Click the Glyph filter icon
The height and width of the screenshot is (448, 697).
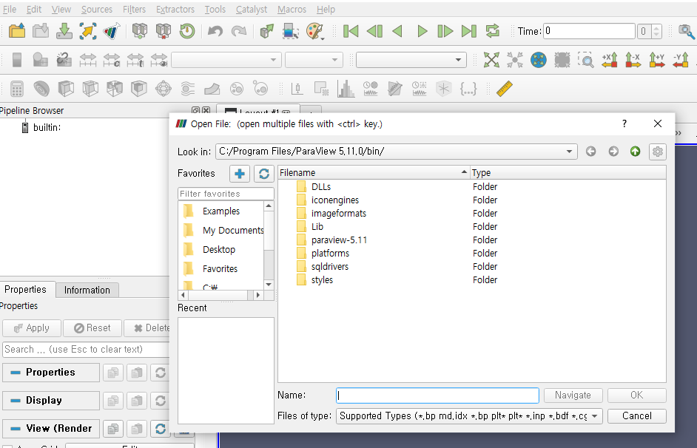coord(164,89)
